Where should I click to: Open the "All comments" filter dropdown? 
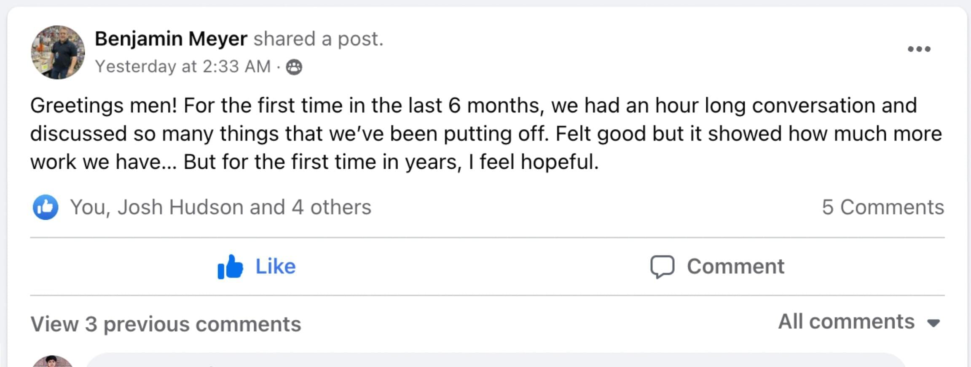(x=846, y=322)
